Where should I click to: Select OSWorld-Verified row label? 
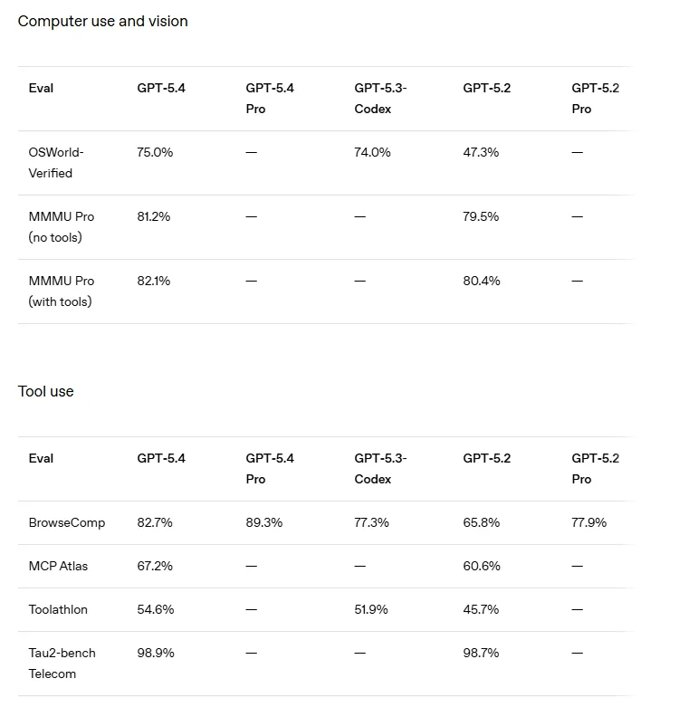(56, 163)
